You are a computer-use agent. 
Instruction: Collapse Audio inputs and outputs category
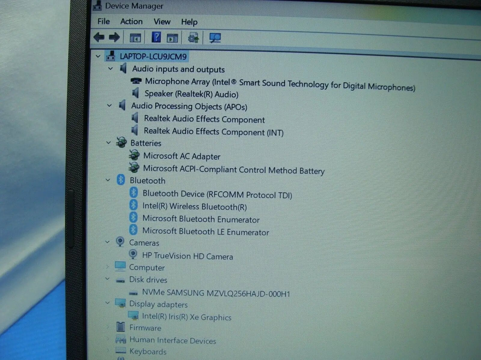[x=110, y=68]
